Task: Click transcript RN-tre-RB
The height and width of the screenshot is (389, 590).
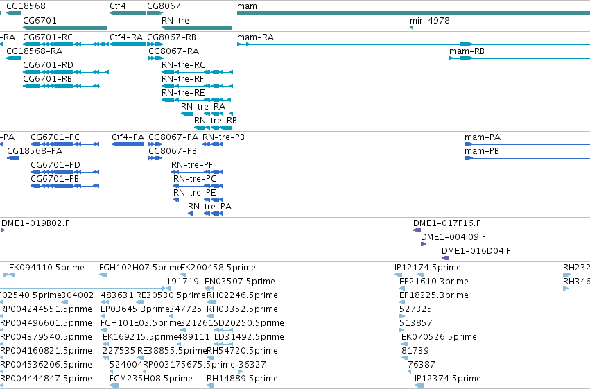Action: click(x=213, y=128)
